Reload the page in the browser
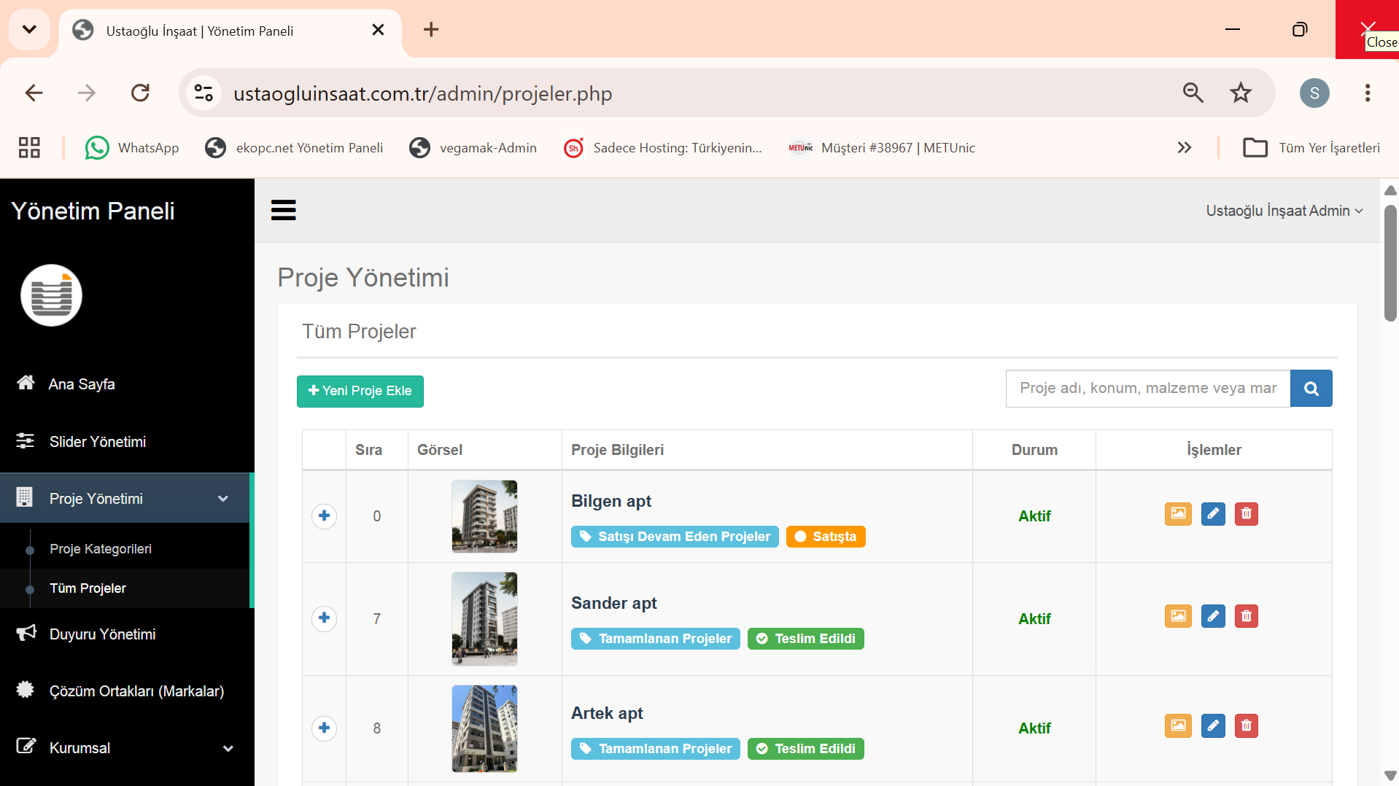 click(x=140, y=93)
